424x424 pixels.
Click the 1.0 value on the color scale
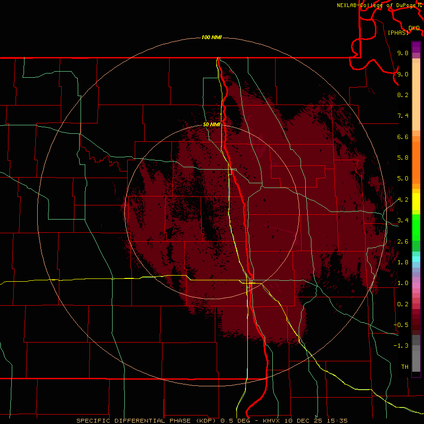[x=403, y=283]
